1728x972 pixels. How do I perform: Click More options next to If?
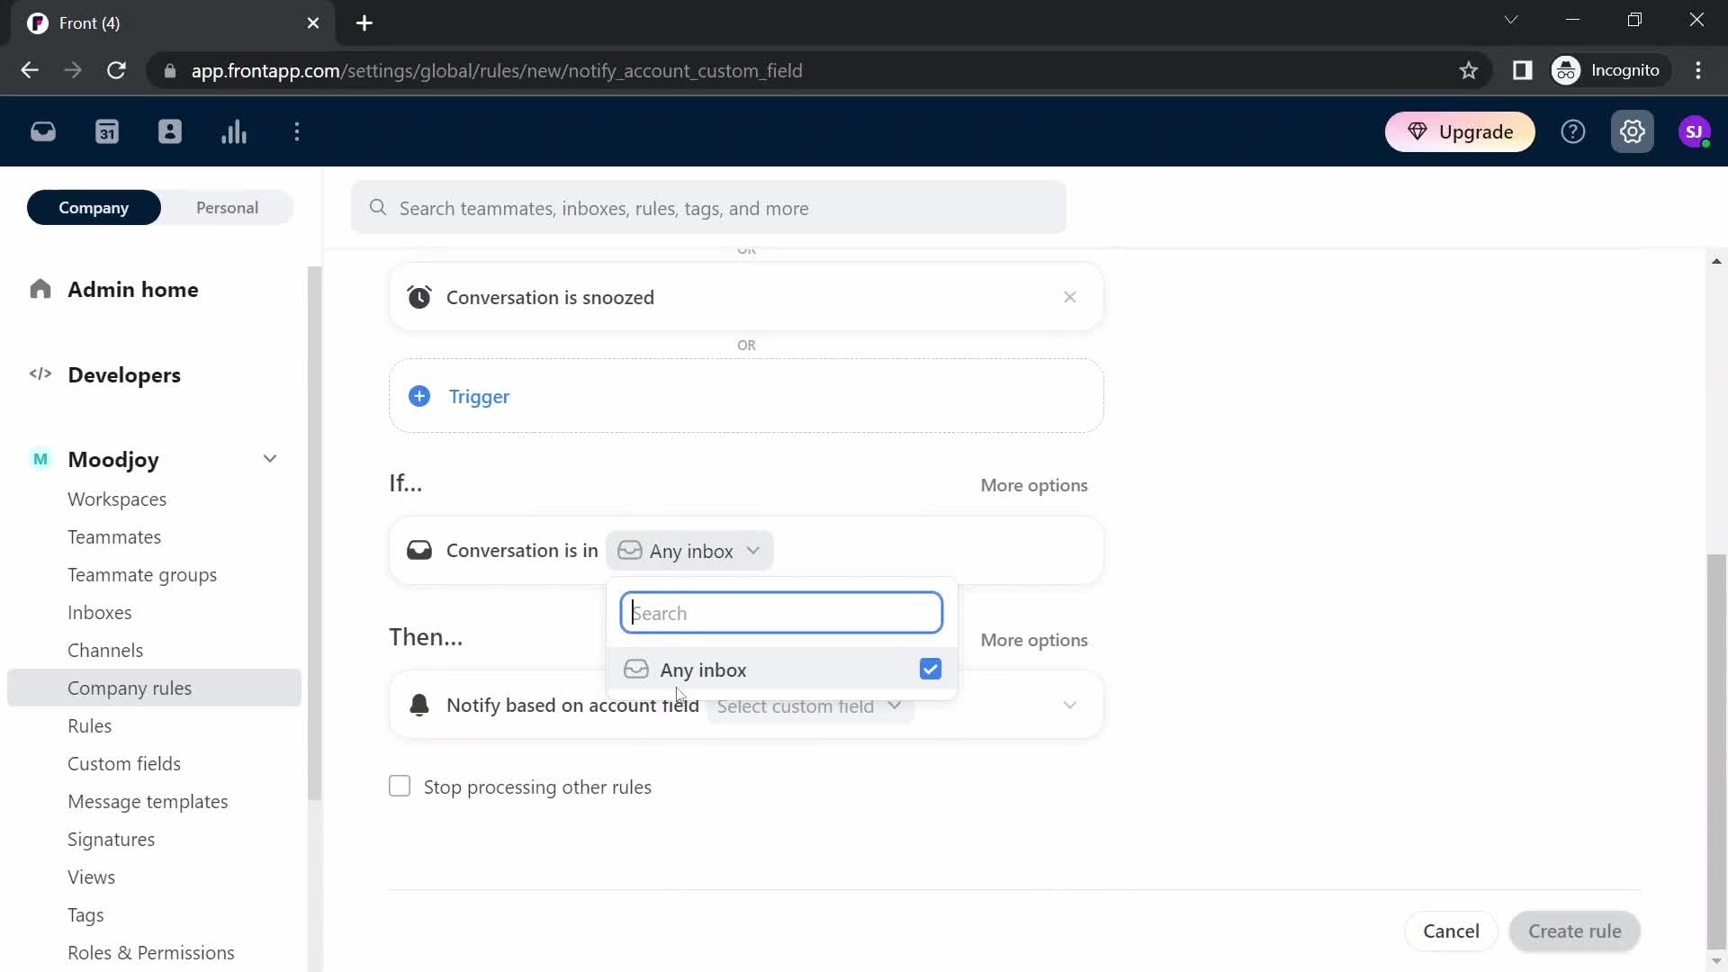1034,485
